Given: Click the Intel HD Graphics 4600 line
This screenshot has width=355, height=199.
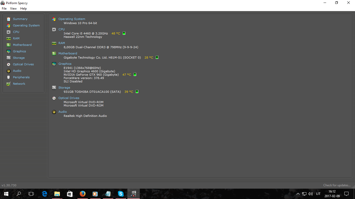Looking at the screenshot, I should [x=89, y=71].
